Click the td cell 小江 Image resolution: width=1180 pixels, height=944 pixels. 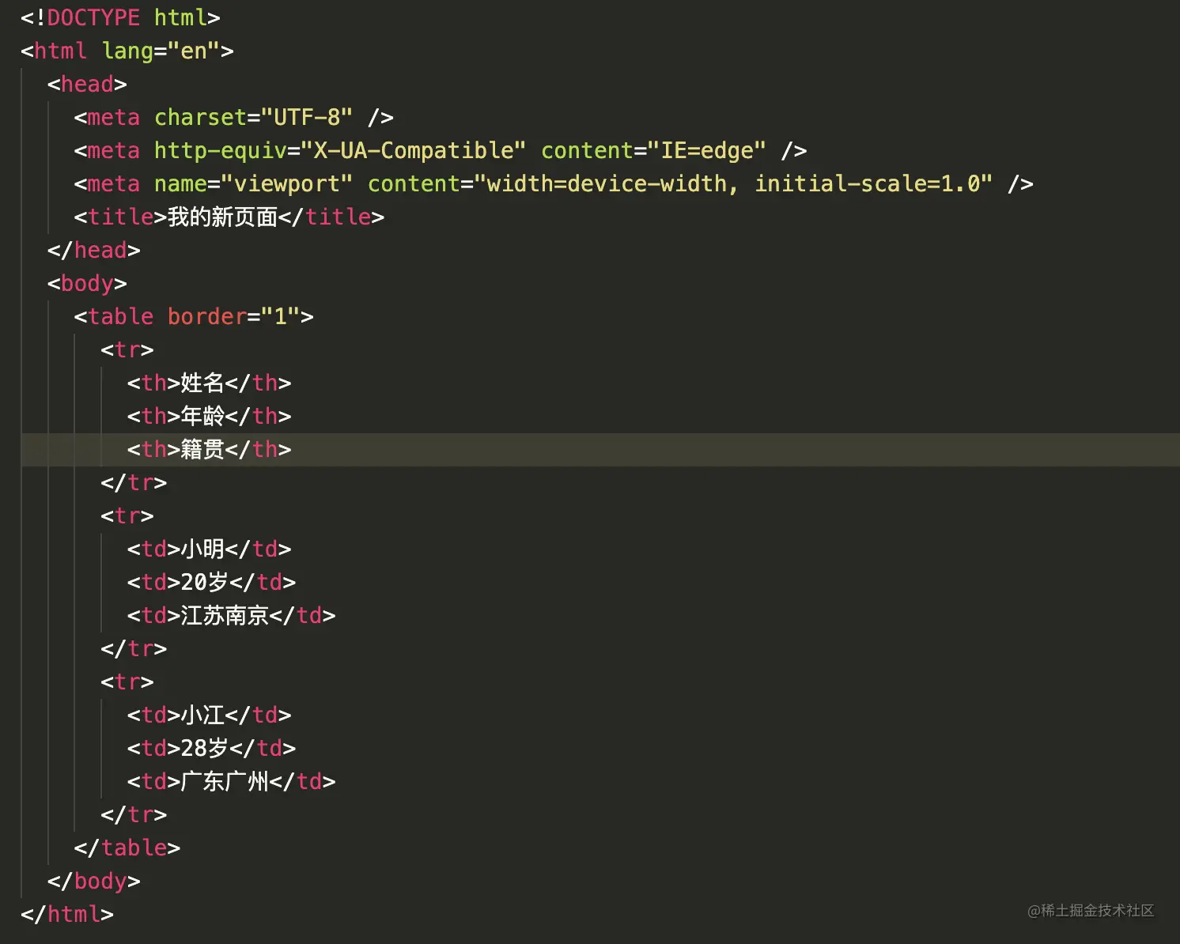pos(210,715)
